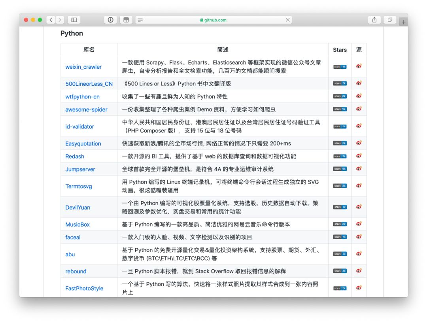427x323 pixels.
Task: Follow the Termtosvg link
Action: click(x=79, y=187)
